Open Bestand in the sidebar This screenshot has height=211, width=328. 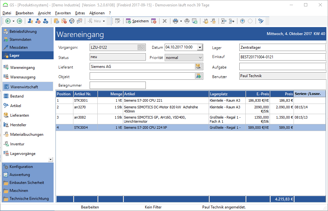point(28,96)
